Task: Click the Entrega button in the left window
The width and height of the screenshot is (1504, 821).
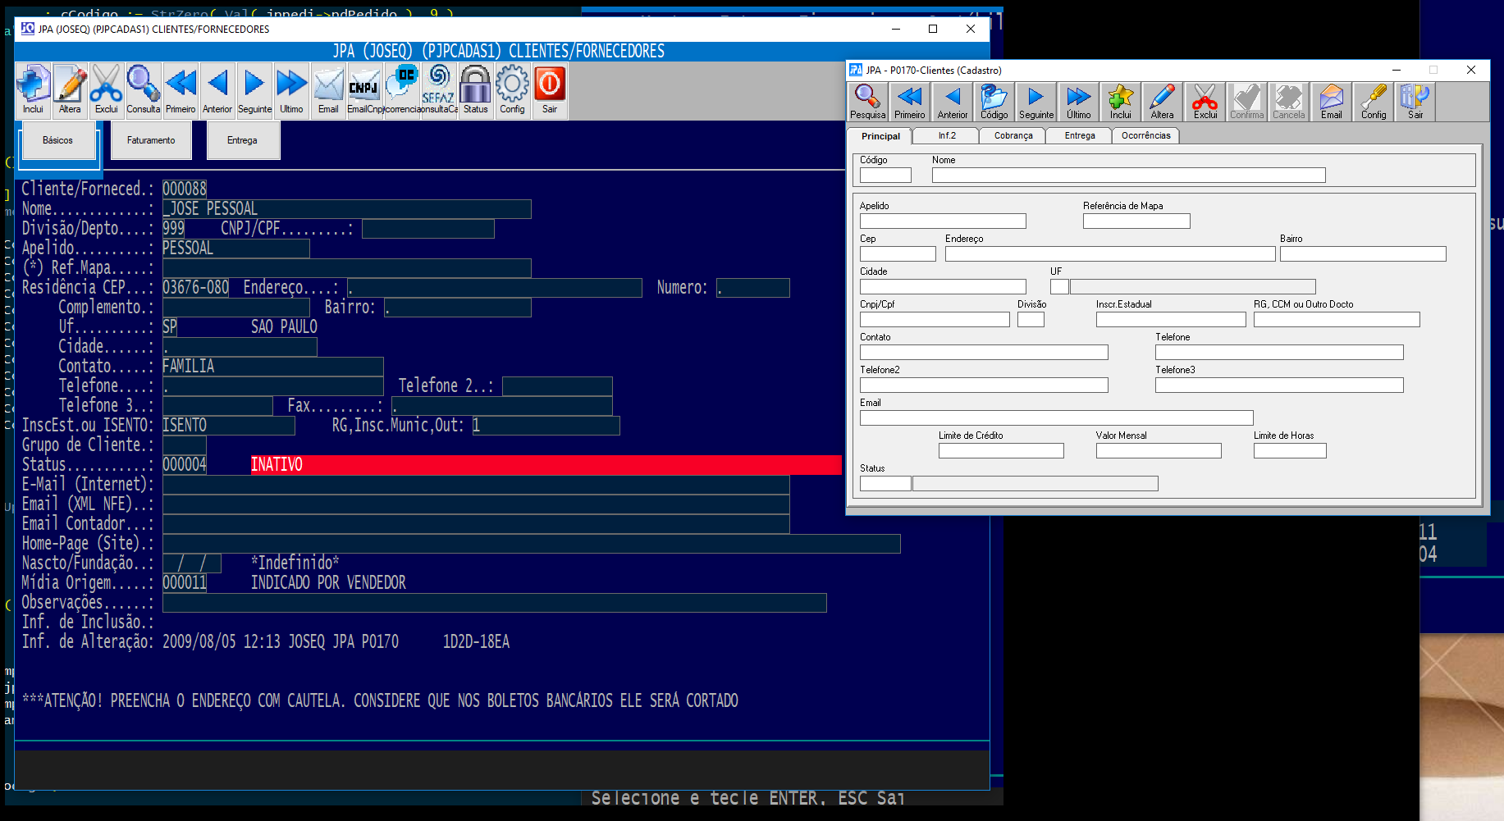Action: pos(242,140)
